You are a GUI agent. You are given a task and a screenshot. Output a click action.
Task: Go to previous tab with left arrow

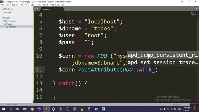click(x=35, y=9)
